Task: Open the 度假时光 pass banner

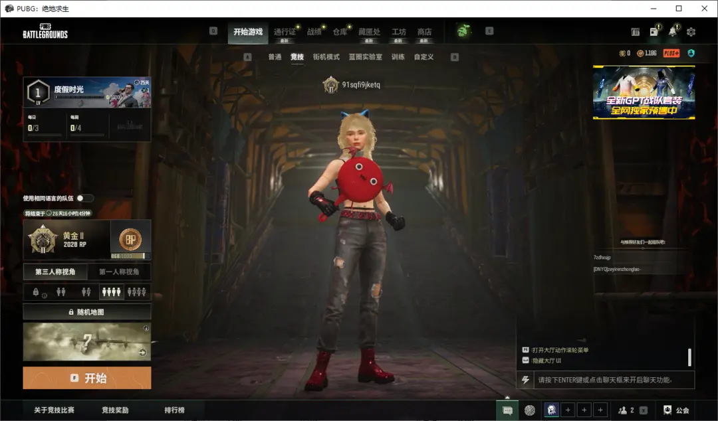Action: pos(87,93)
